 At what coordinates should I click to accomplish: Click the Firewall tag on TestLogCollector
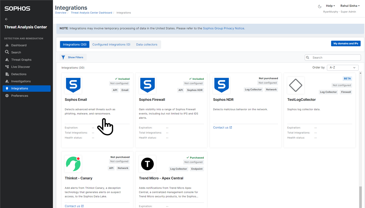point(346,92)
